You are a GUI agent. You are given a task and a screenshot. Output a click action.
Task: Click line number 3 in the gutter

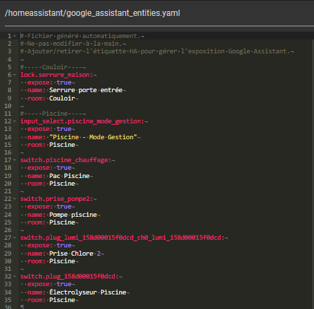10,51
